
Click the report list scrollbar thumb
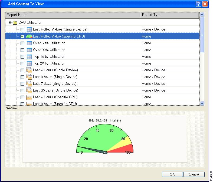(x=202, y=35)
